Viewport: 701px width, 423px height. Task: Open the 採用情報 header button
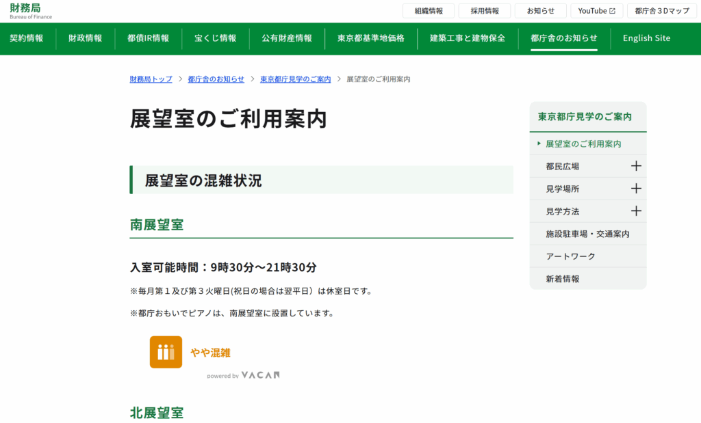coord(485,11)
